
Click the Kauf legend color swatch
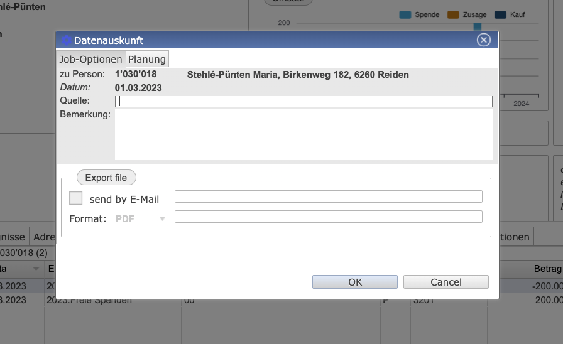click(x=501, y=14)
